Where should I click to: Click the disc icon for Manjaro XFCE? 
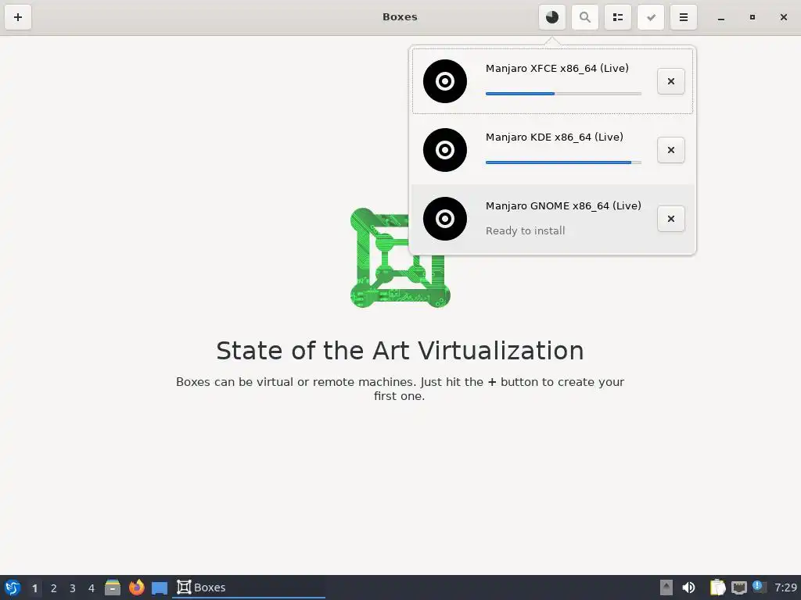click(445, 81)
